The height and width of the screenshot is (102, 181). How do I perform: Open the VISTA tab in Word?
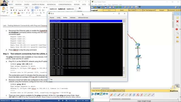[84, 5]
